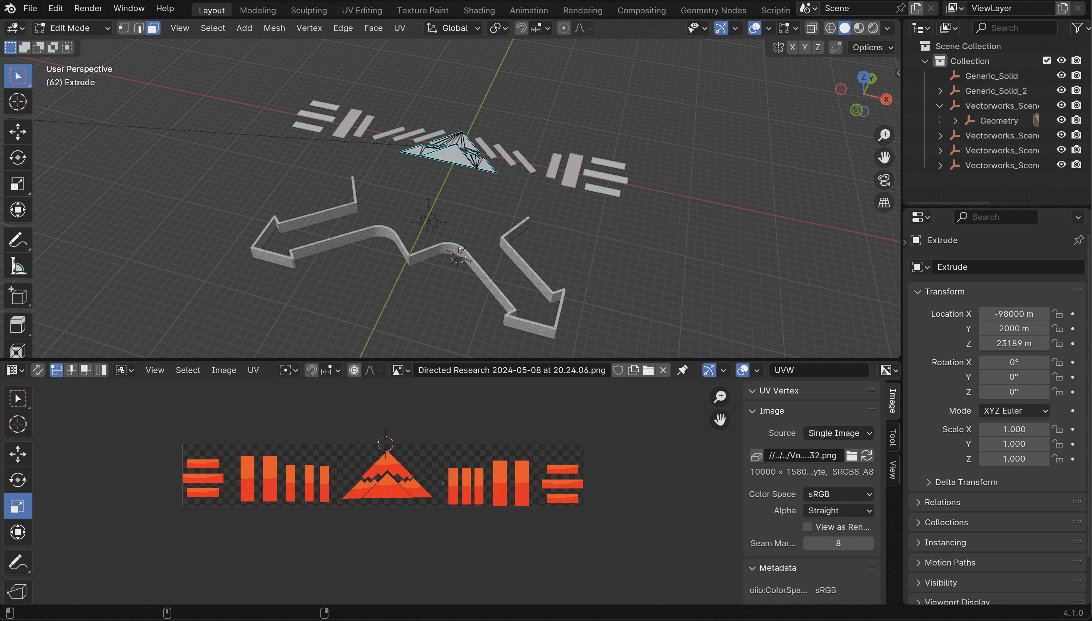Image resolution: width=1092 pixels, height=621 pixels.
Task: Switch to face select mode
Action: pyautogui.click(x=153, y=28)
